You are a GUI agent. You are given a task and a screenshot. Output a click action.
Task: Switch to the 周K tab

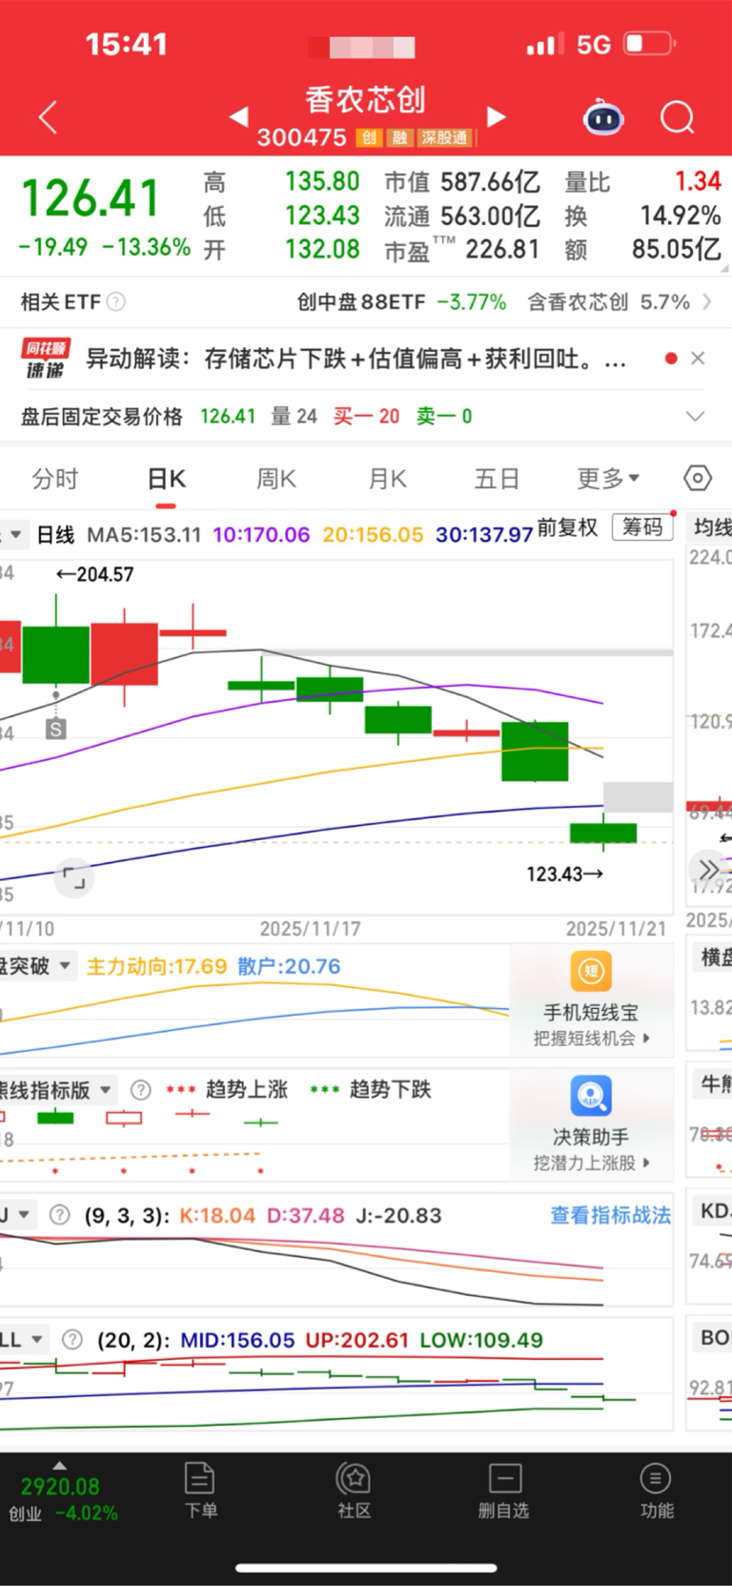coord(276,478)
